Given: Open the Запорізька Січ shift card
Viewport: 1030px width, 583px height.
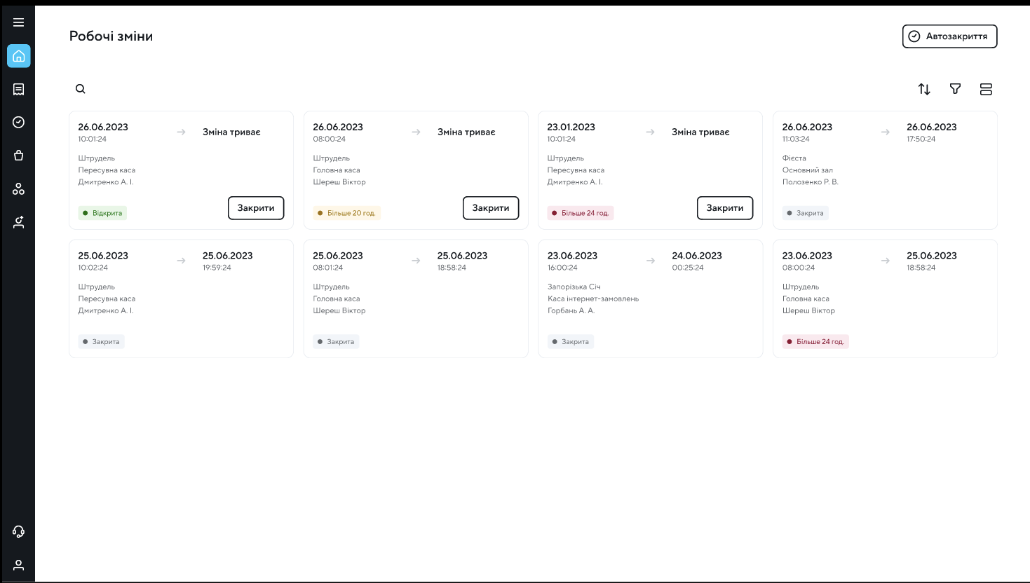Looking at the screenshot, I should pyautogui.click(x=650, y=299).
